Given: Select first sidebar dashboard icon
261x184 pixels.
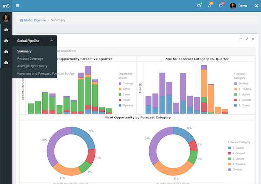Looking at the screenshot, I should pyautogui.click(x=6, y=30).
